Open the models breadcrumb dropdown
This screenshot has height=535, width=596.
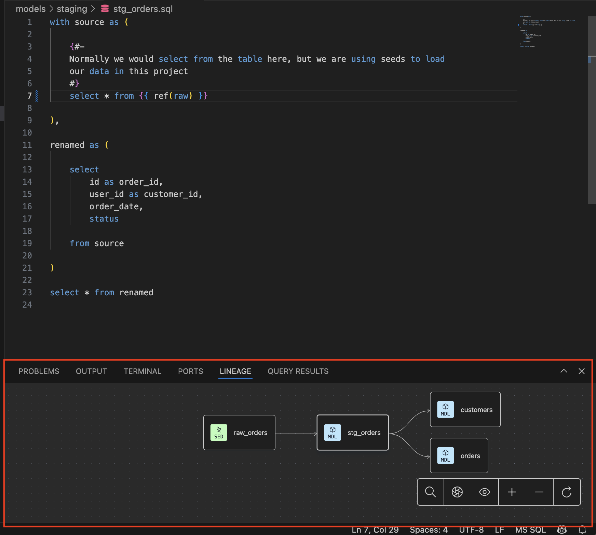tap(30, 9)
